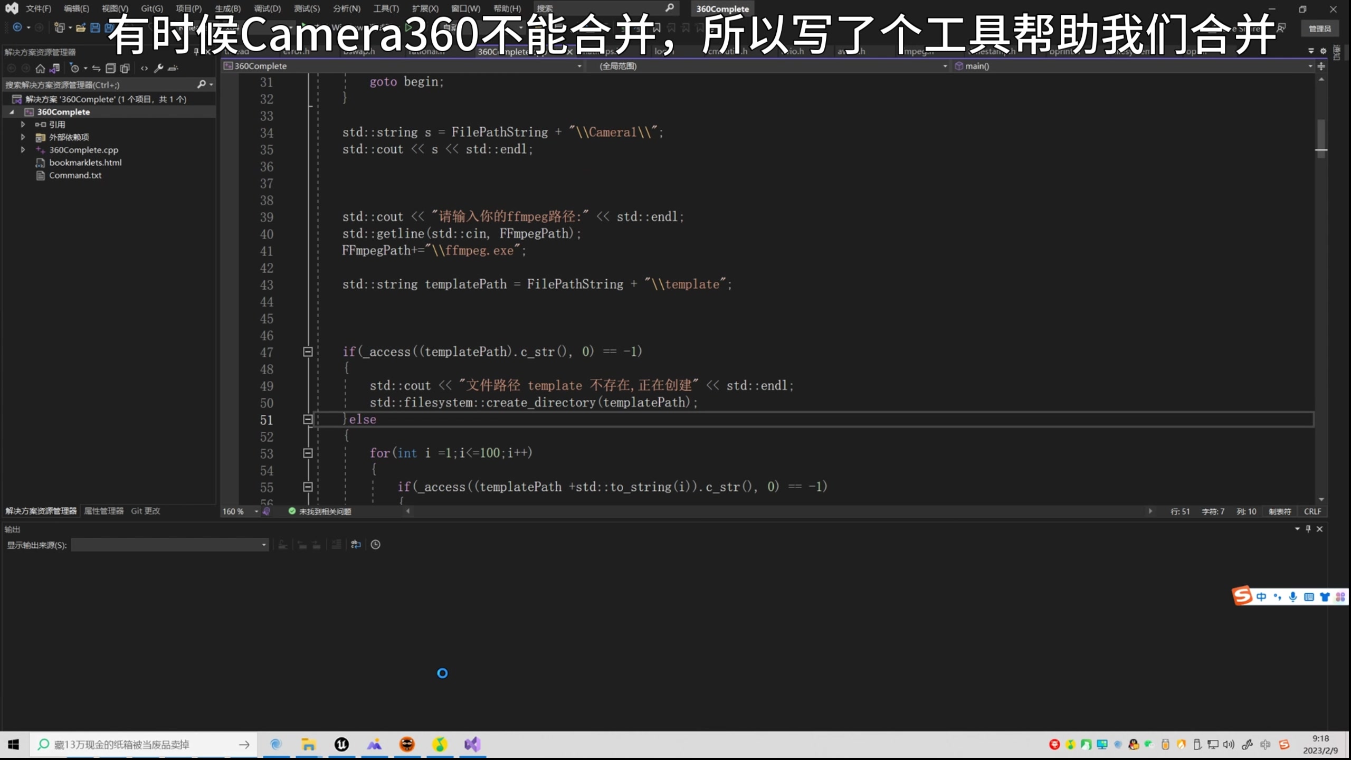The image size is (1351, 760).
Task: Click Home icon in Solution Explorer toolbar
Action: pos(40,68)
